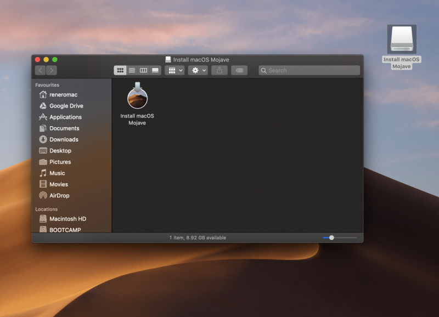439x317 pixels.
Task: Zoom the Finder window with green button
Action: tap(55, 59)
